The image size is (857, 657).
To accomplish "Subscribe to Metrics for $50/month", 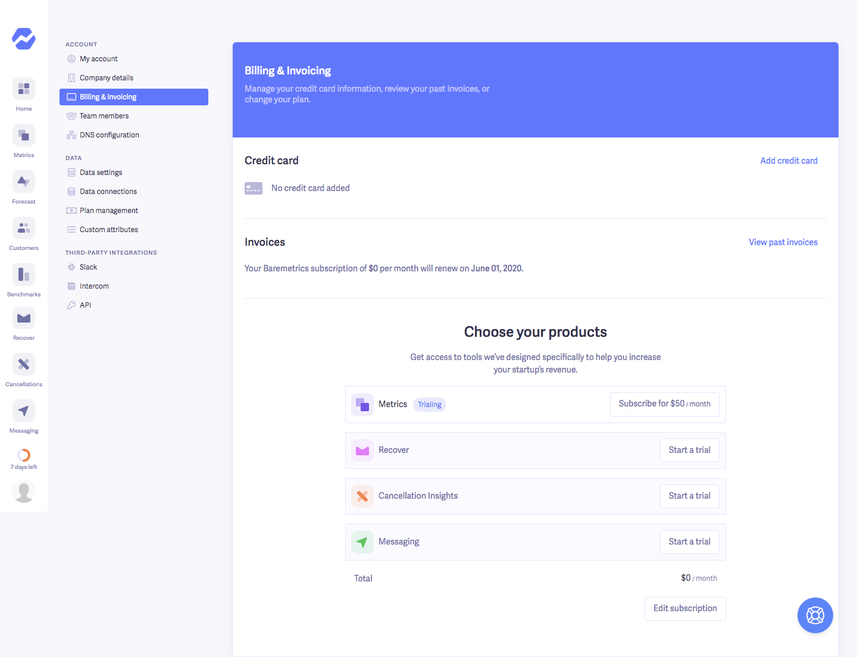I will (665, 404).
